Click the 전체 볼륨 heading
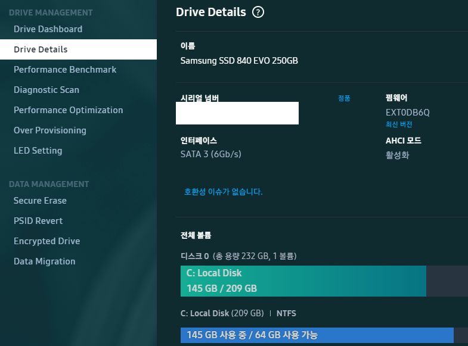 tap(196, 235)
